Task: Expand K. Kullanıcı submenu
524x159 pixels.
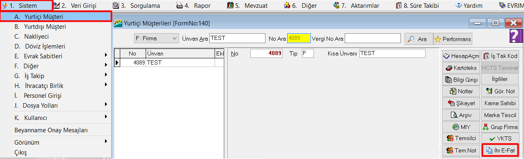Action: pyautogui.click(x=56, y=118)
